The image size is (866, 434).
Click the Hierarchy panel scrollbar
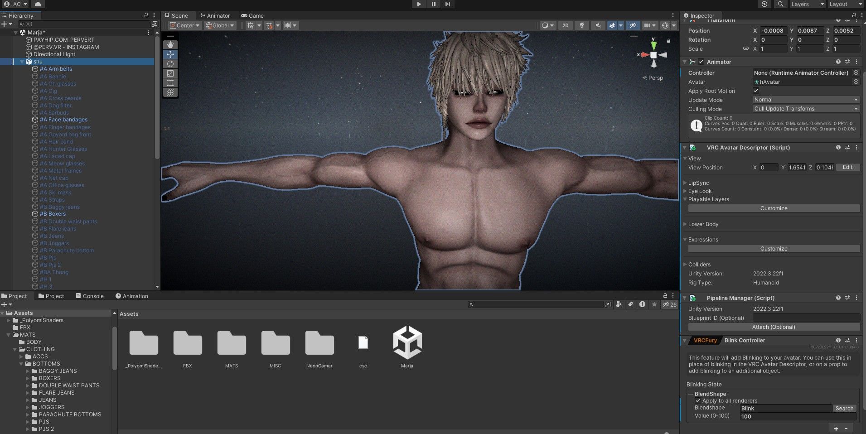click(x=157, y=97)
